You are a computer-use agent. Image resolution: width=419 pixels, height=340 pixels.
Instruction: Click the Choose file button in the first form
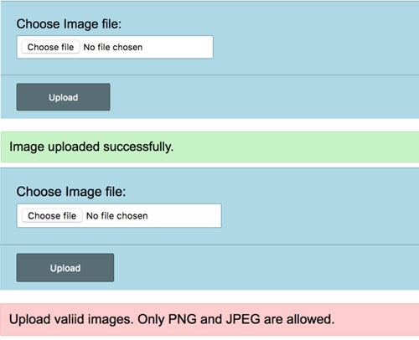(x=50, y=47)
